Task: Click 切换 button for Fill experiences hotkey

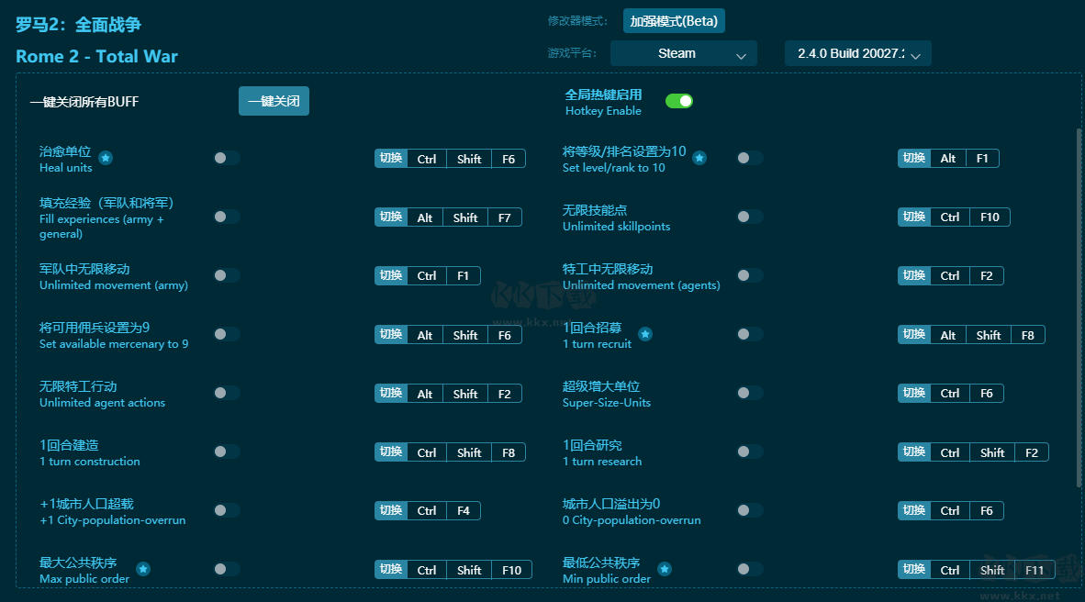Action: click(391, 217)
